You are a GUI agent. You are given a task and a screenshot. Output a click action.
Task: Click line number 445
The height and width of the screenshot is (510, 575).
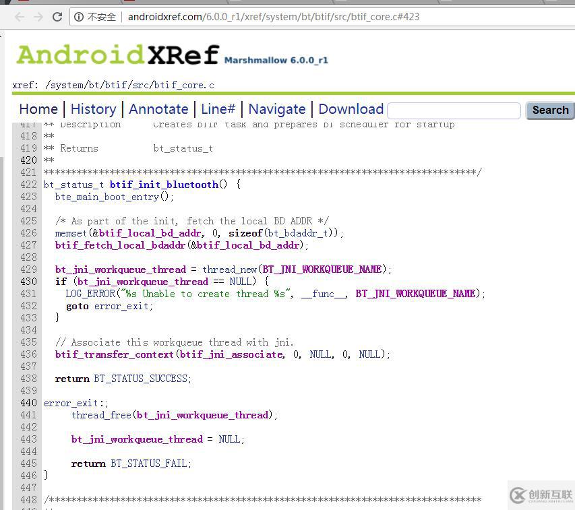[28, 464]
